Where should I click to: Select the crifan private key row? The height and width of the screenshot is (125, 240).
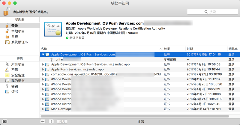pyautogui.click(x=140, y=59)
